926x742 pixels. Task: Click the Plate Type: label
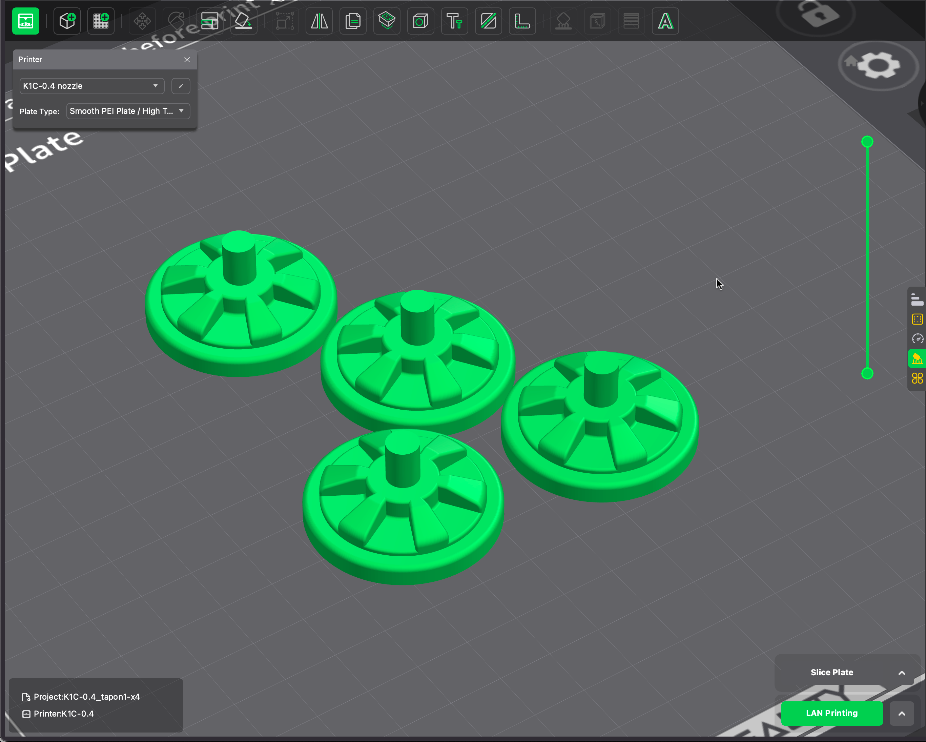(x=40, y=111)
